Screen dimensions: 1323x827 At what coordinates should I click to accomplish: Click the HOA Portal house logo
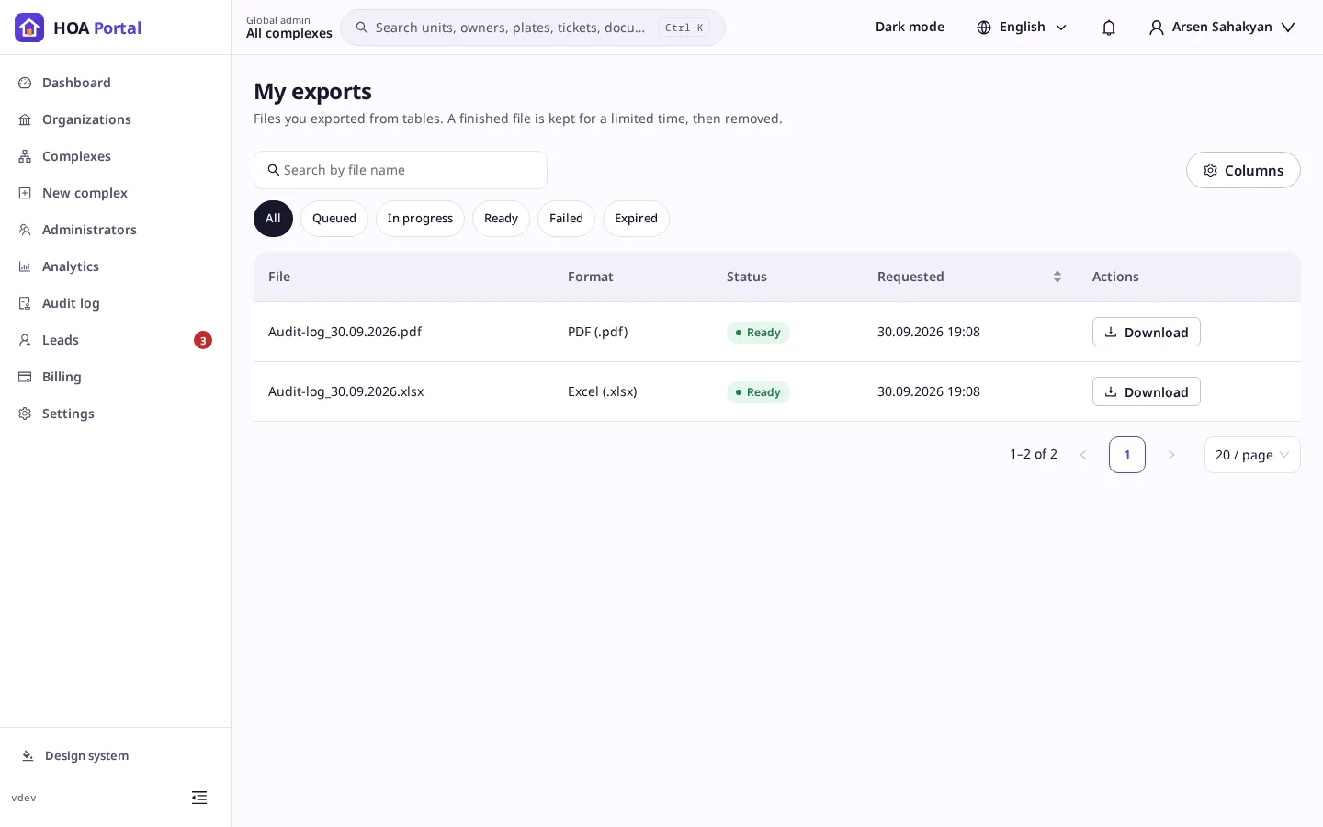point(29,28)
